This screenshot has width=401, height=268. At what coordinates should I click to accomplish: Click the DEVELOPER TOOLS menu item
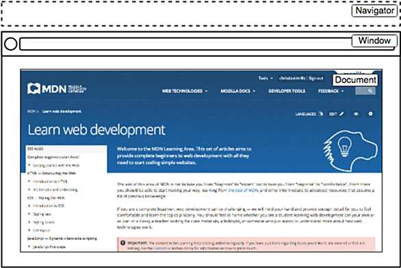(x=287, y=91)
